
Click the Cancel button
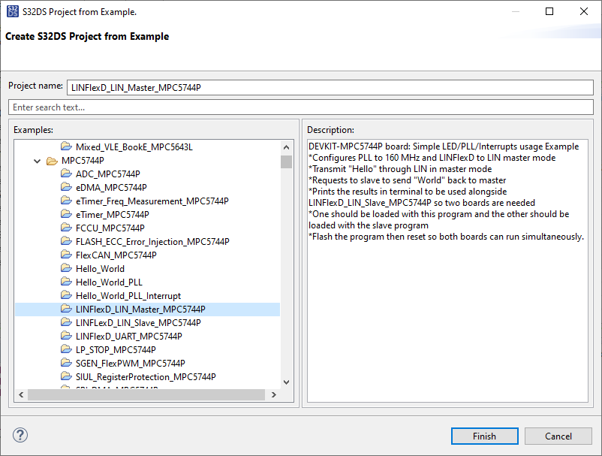click(x=558, y=436)
